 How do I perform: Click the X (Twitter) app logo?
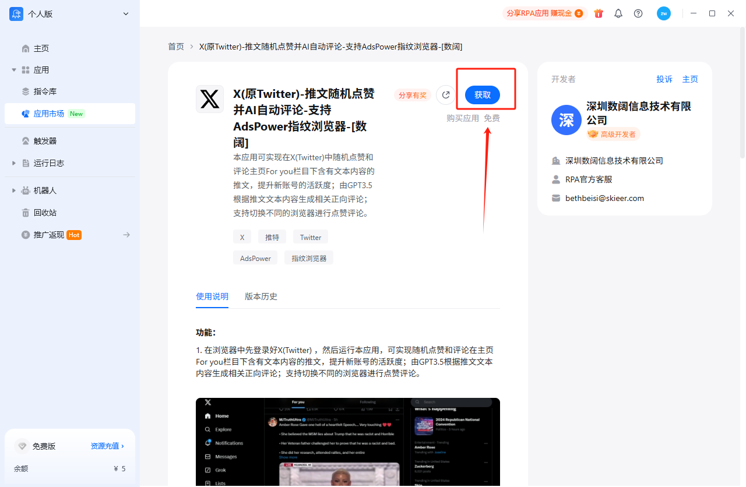210,99
